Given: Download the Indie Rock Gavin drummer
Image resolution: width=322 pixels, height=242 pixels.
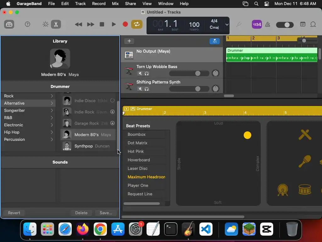Looking at the screenshot, I should pyautogui.click(x=112, y=112).
